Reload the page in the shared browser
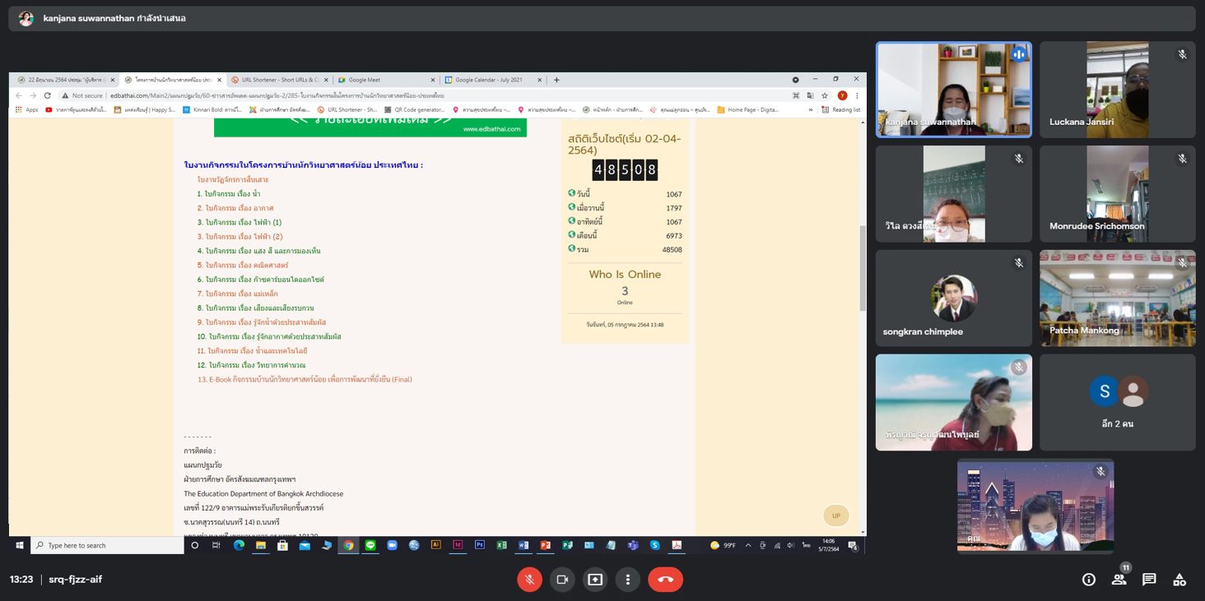 pos(48,95)
